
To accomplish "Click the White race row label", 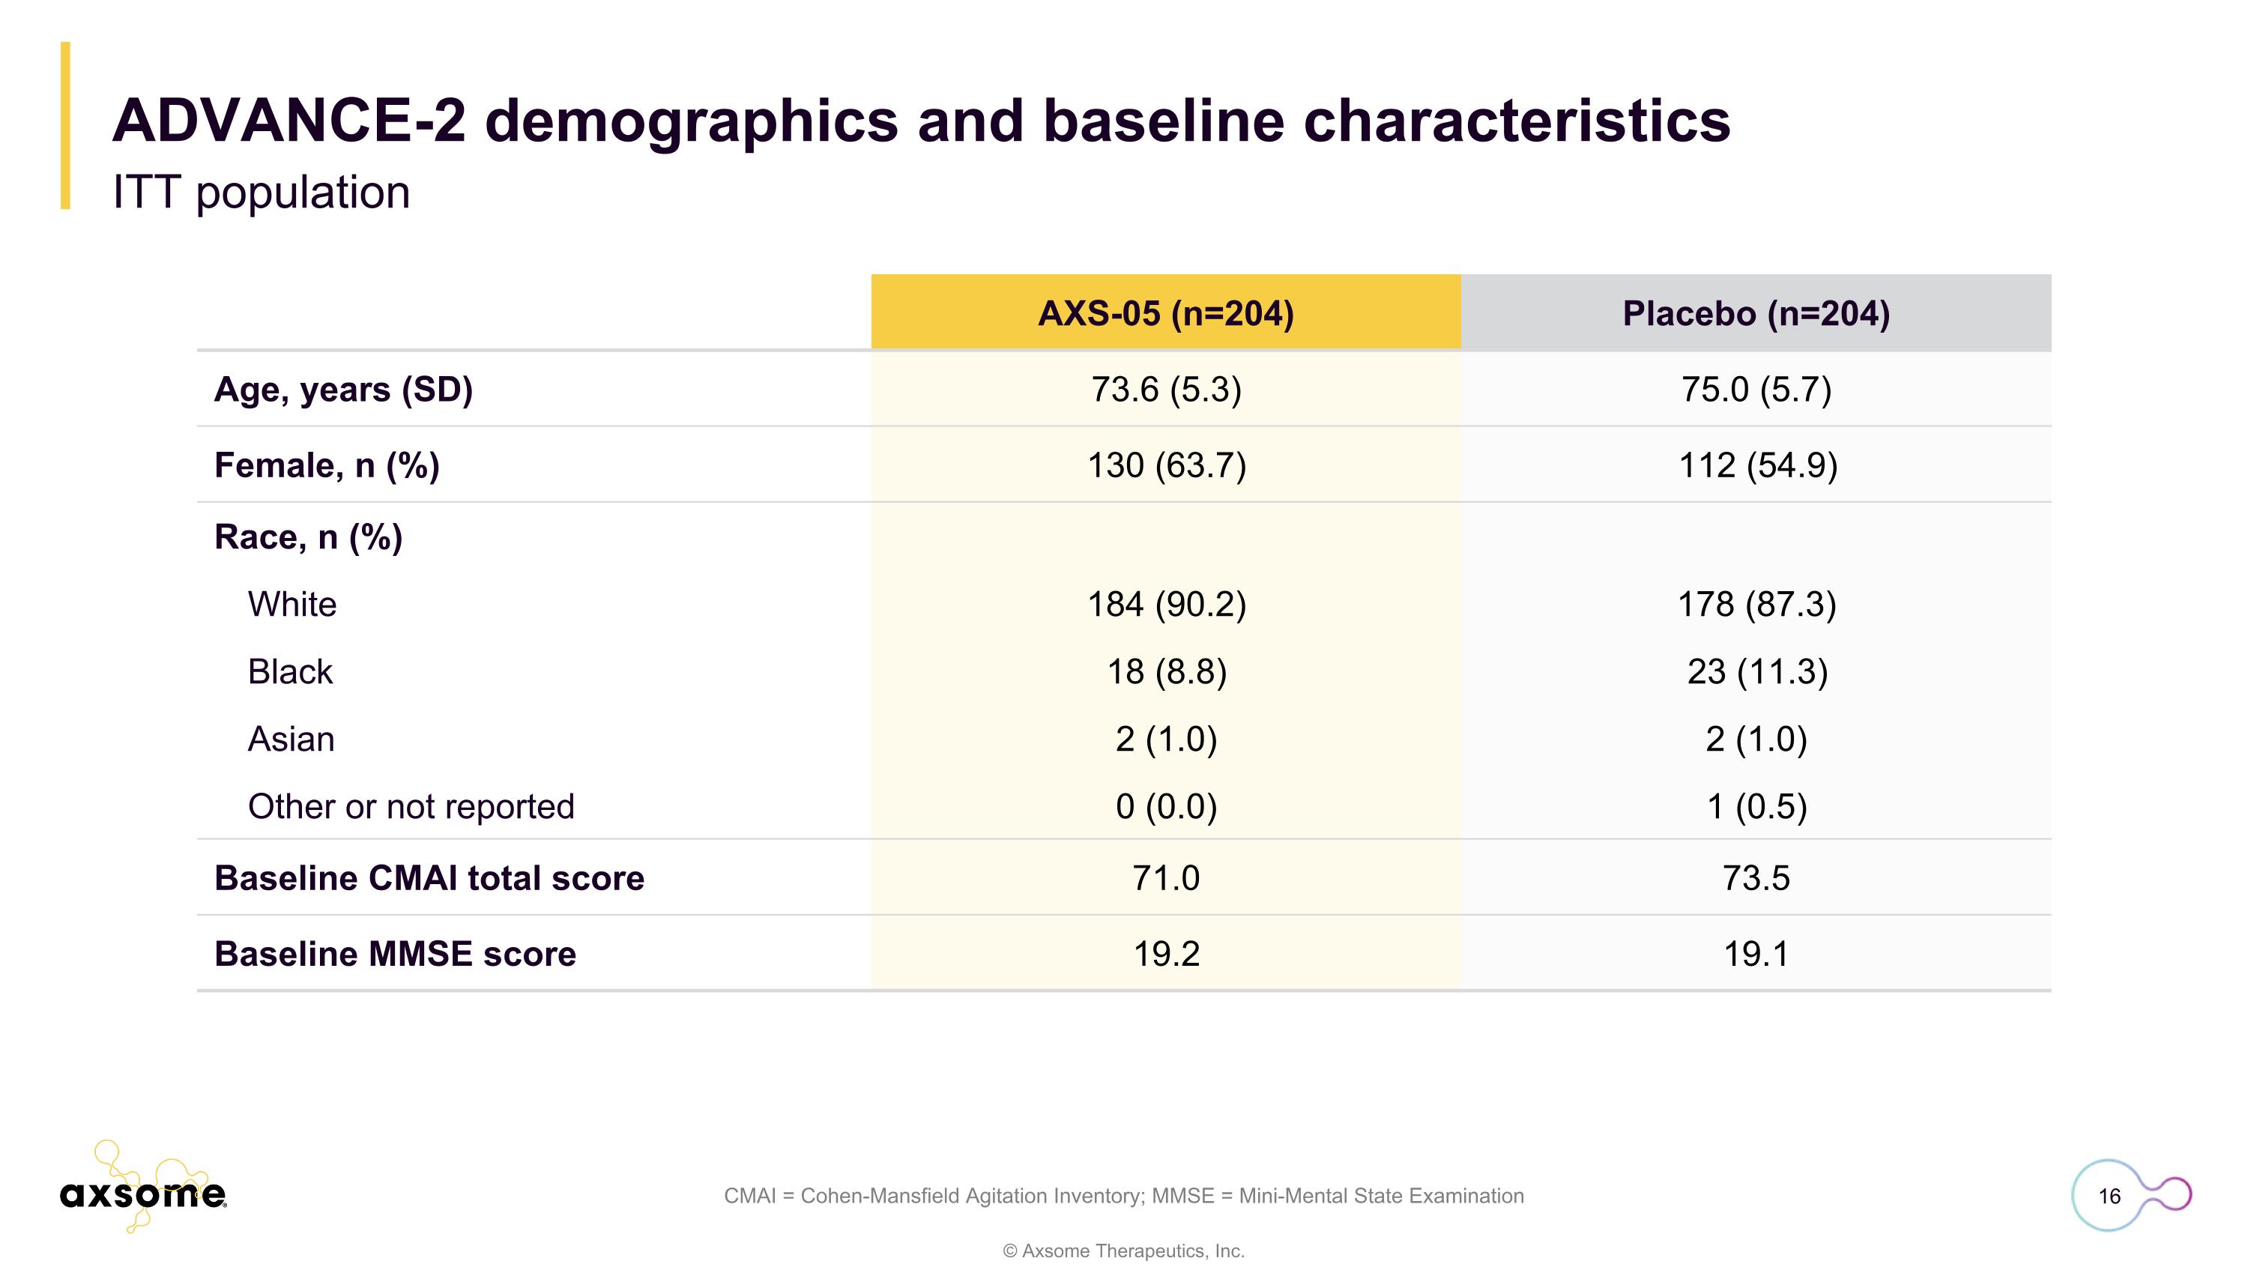I will tap(292, 604).
